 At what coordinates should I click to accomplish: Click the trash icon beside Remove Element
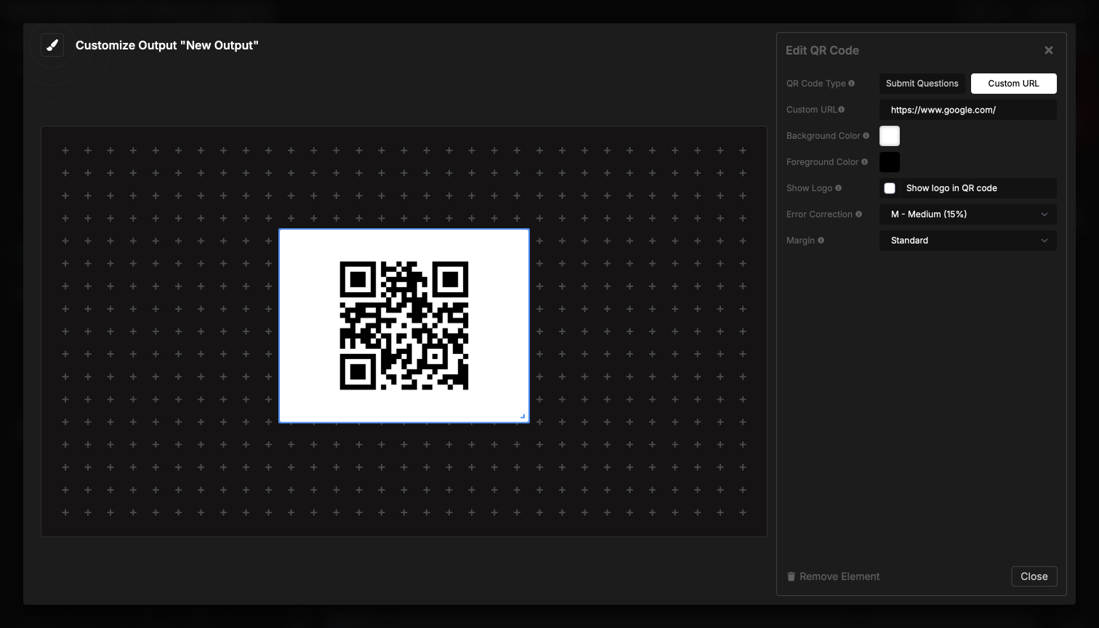[x=792, y=576]
